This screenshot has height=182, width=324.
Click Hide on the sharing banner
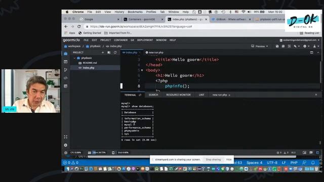tap(229, 160)
